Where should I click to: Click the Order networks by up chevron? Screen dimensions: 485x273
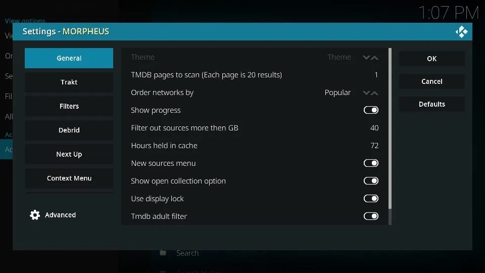374,93
